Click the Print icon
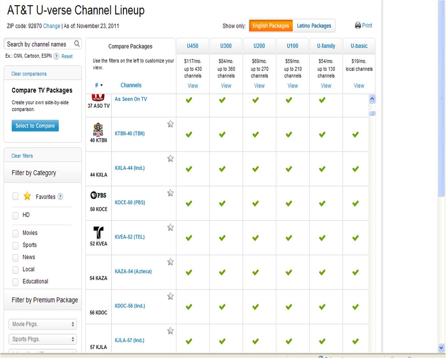 (358, 25)
